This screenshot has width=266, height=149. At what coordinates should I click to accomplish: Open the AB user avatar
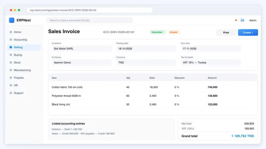(242, 20)
